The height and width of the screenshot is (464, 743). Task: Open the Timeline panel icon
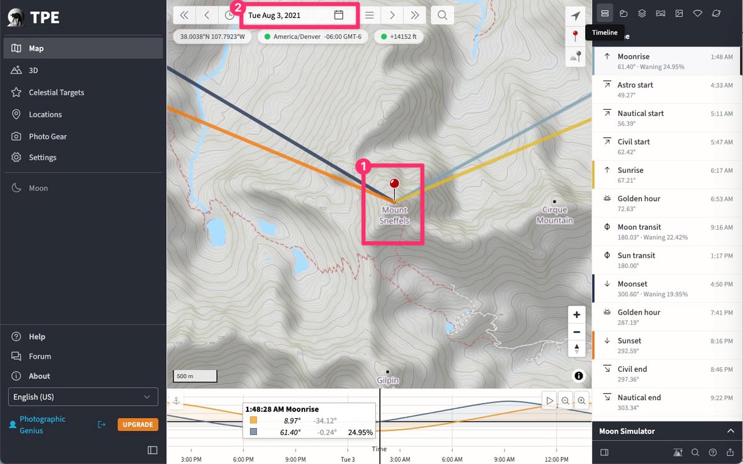click(605, 13)
